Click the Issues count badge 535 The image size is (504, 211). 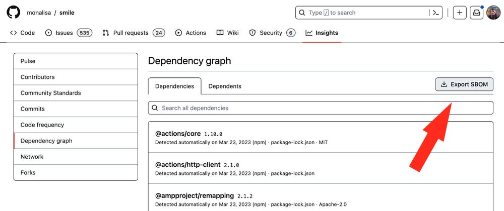(x=85, y=33)
